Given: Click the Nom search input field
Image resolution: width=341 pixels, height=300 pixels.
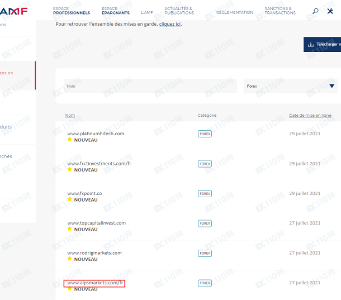Looking at the screenshot, I should [150, 86].
